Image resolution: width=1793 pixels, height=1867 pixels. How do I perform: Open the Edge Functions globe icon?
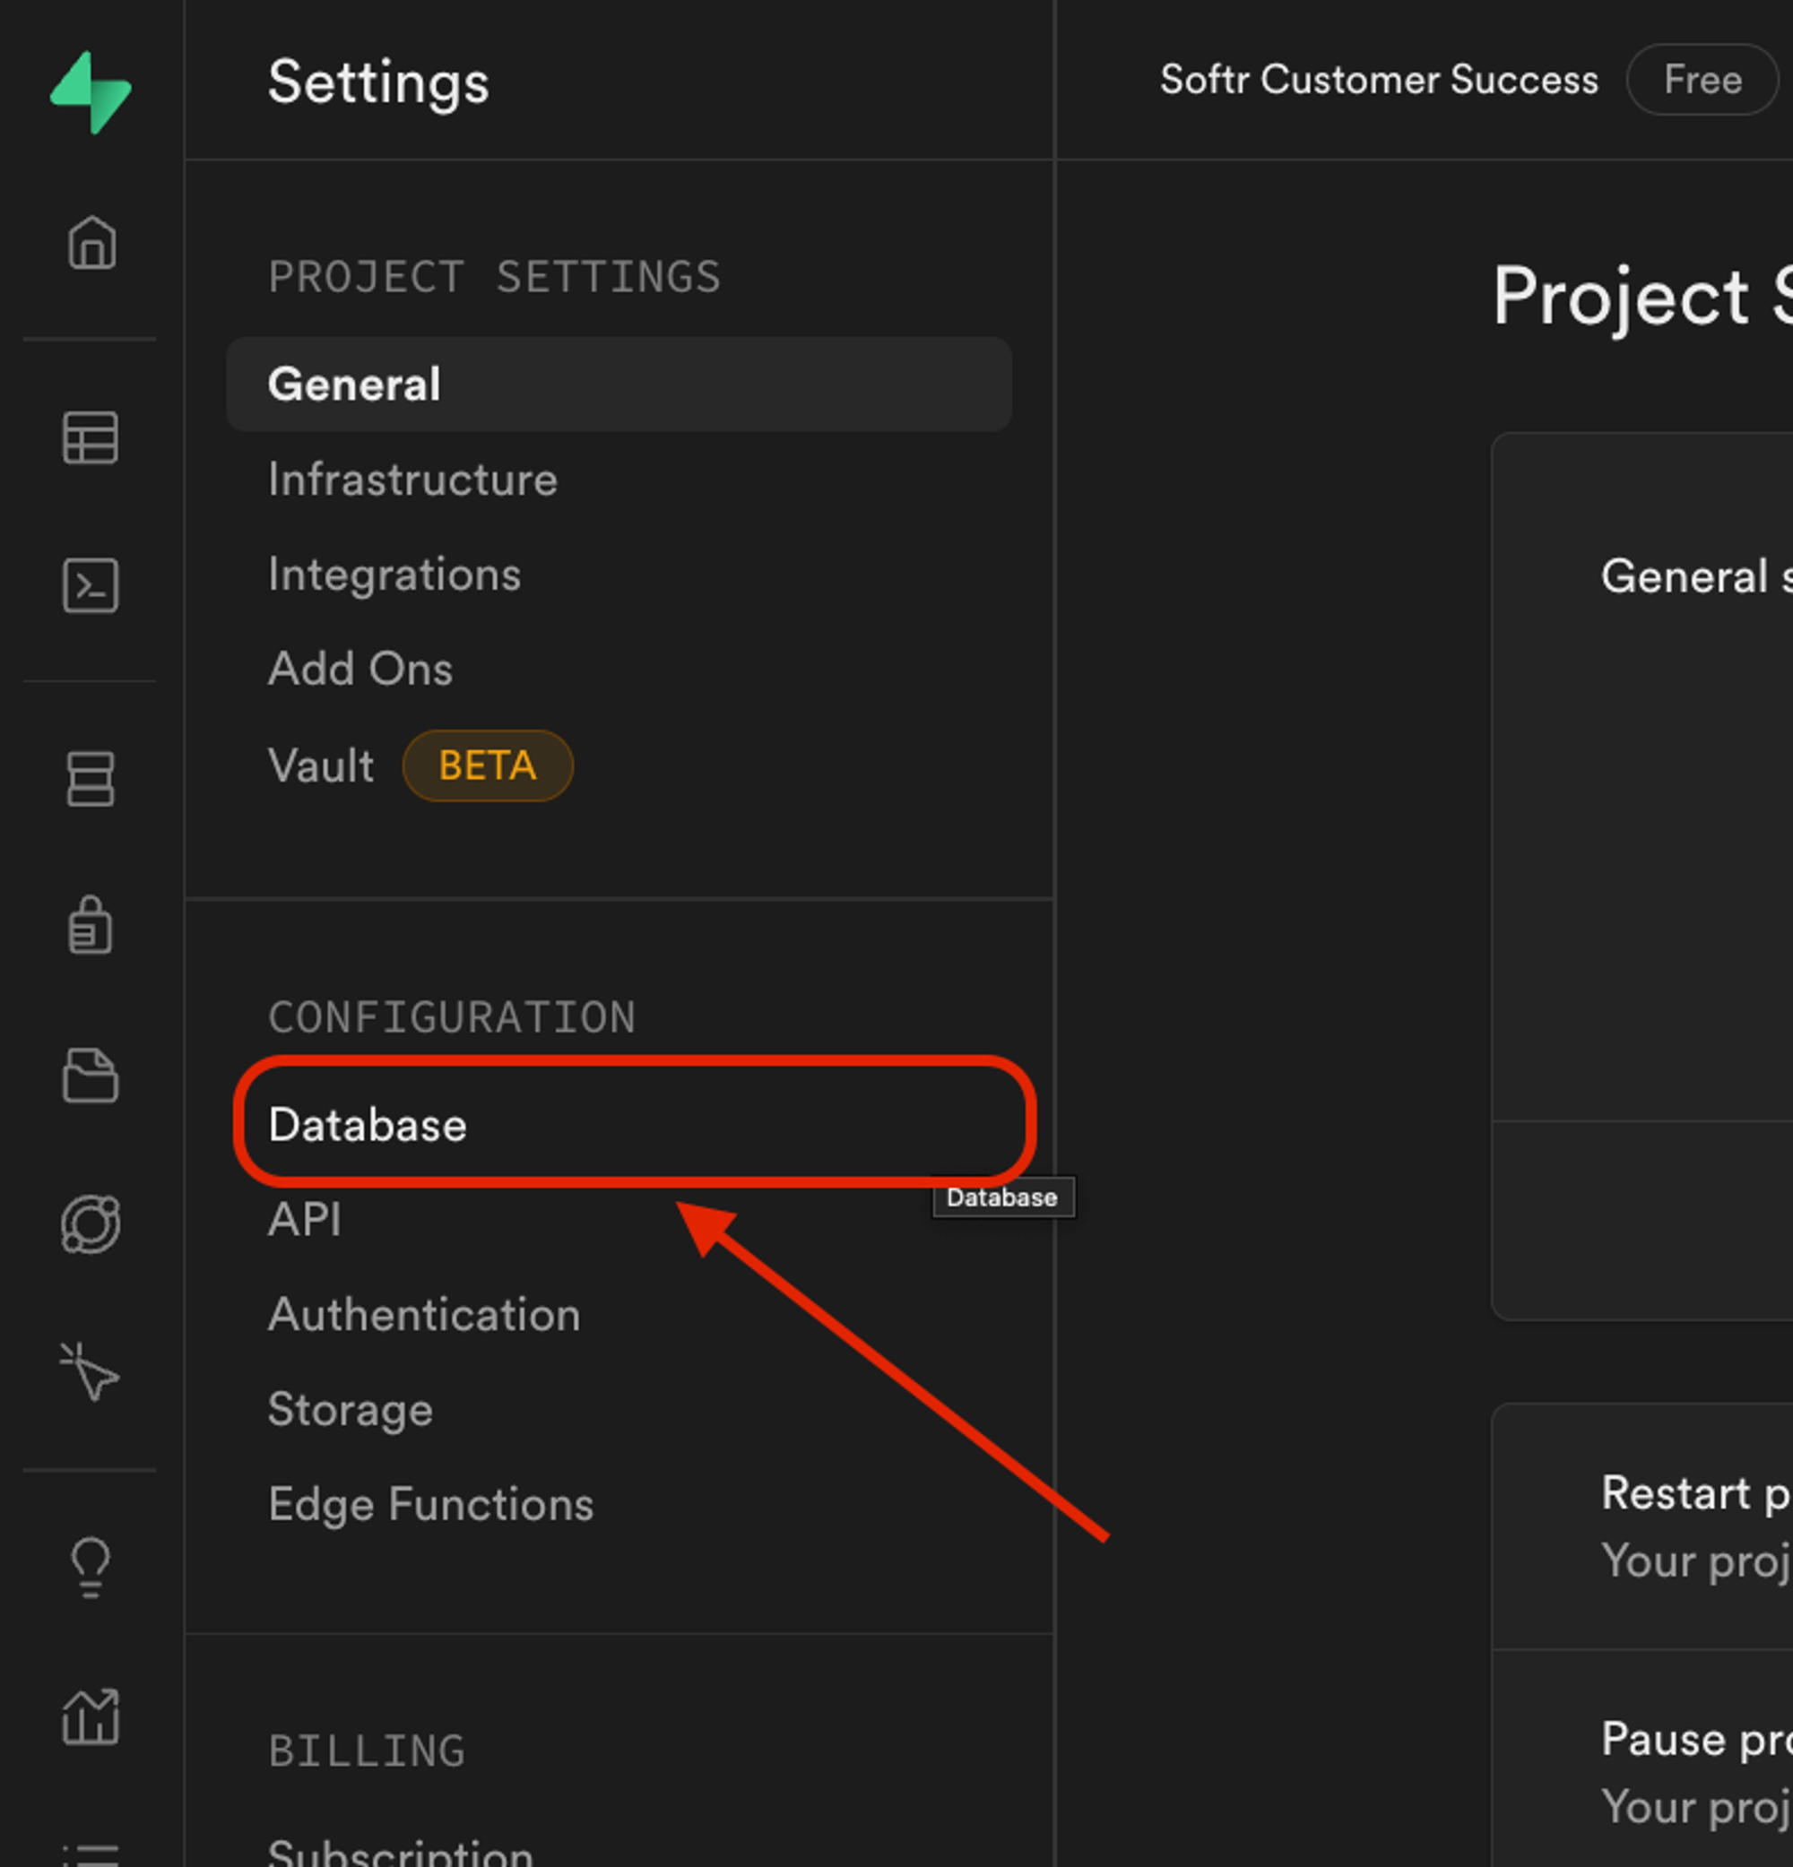(x=91, y=1224)
